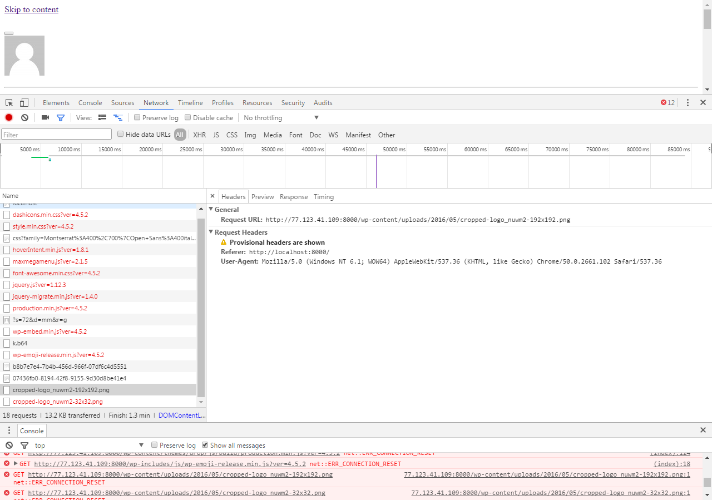712x500 pixels.
Task: Click the network Filter text field
Action: pyautogui.click(x=57, y=135)
